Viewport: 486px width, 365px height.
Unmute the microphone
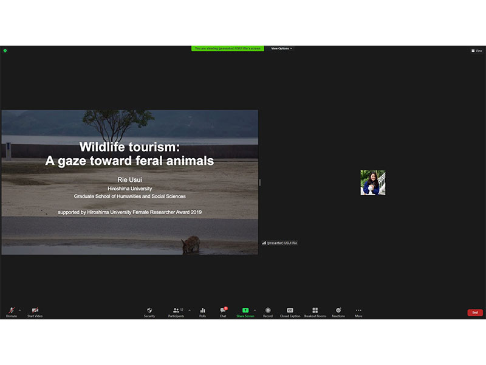pos(12,311)
